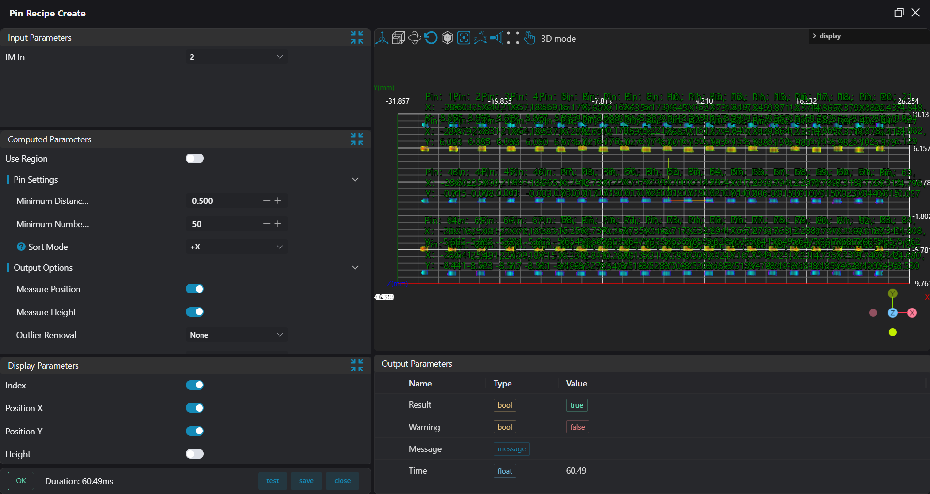Click the focus target frame icon
Screen dimensions: 930x494
[464, 38]
